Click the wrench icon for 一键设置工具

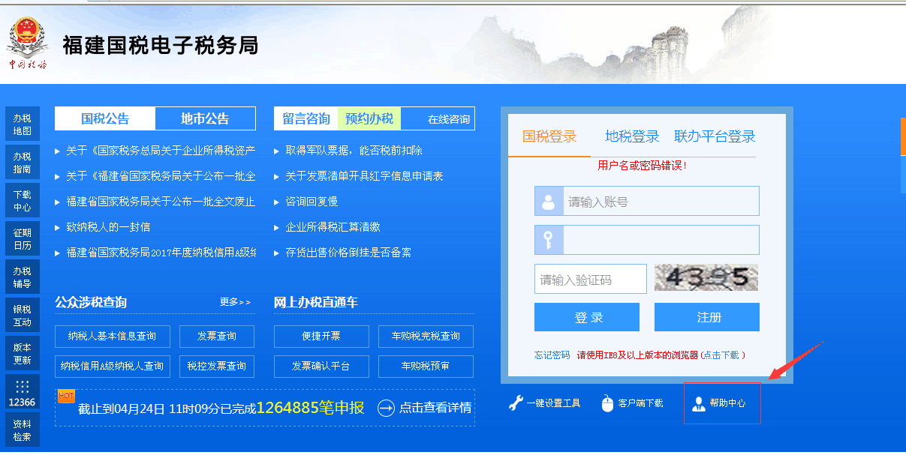pyautogui.click(x=516, y=403)
